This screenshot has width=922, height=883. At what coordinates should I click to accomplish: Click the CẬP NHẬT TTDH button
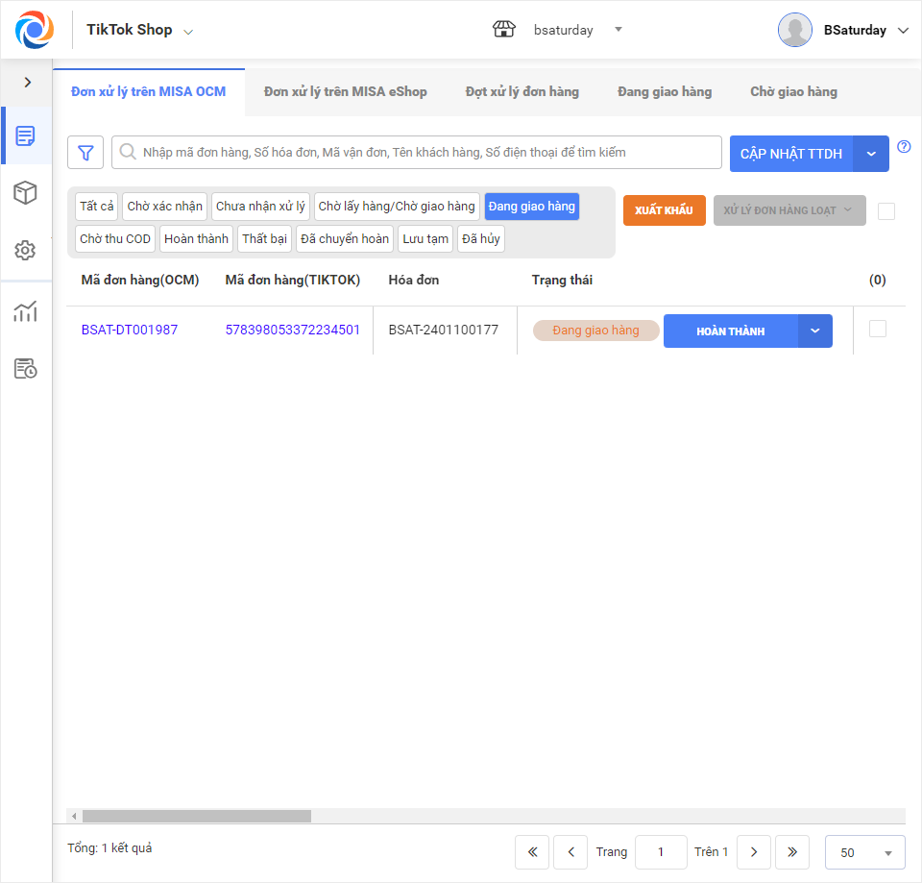tap(790, 154)
